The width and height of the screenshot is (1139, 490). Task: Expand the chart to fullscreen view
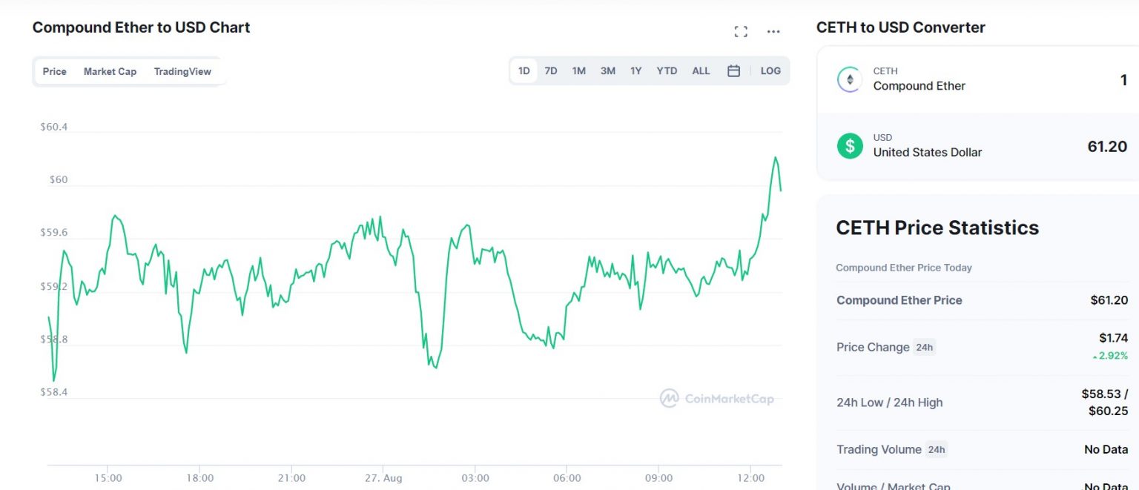tap(740, 31)
